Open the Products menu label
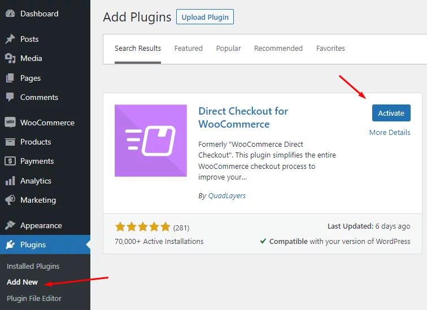Viewport: 427px width, 310px height. coord(36,142)
